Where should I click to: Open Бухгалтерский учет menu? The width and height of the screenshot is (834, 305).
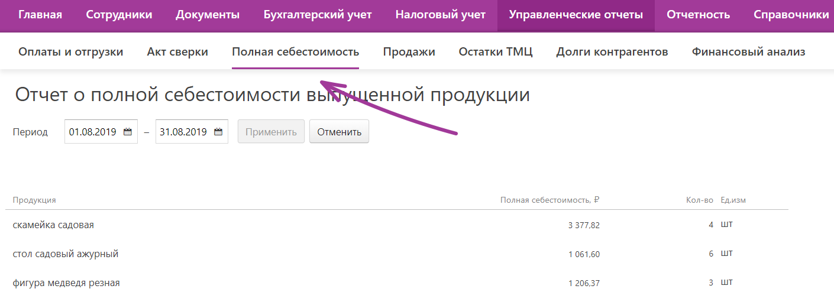(318, 15)
